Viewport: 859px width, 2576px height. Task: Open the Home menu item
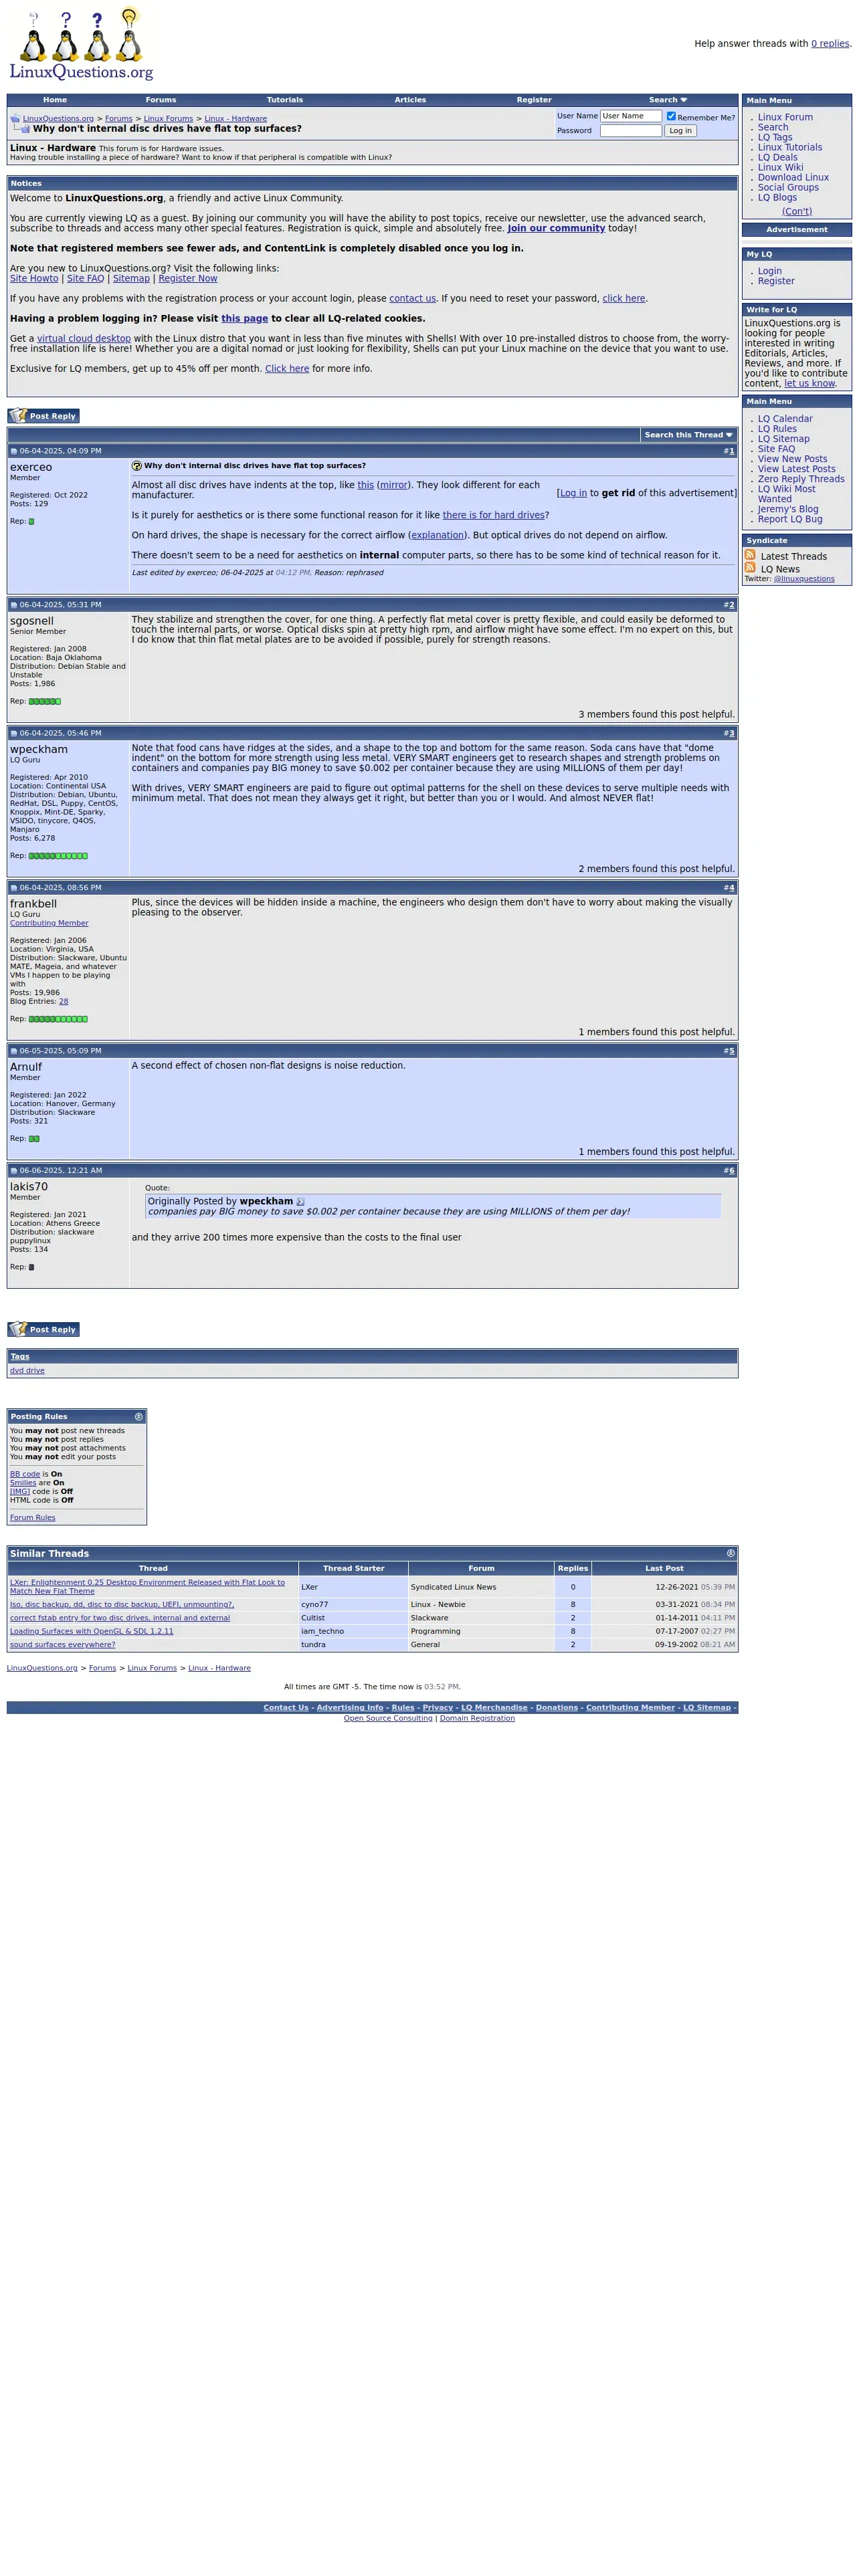[x=55, y=100]
